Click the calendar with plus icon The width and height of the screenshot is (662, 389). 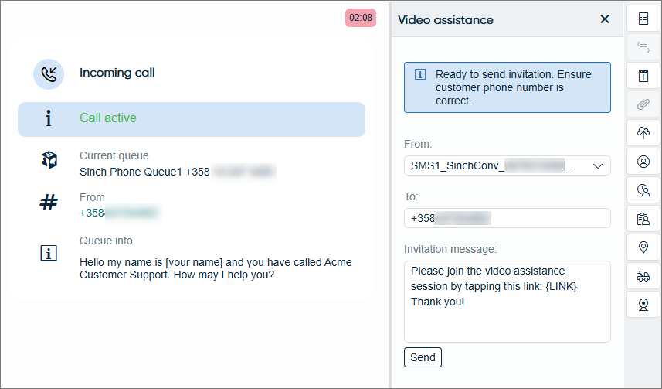pos(643,76)
